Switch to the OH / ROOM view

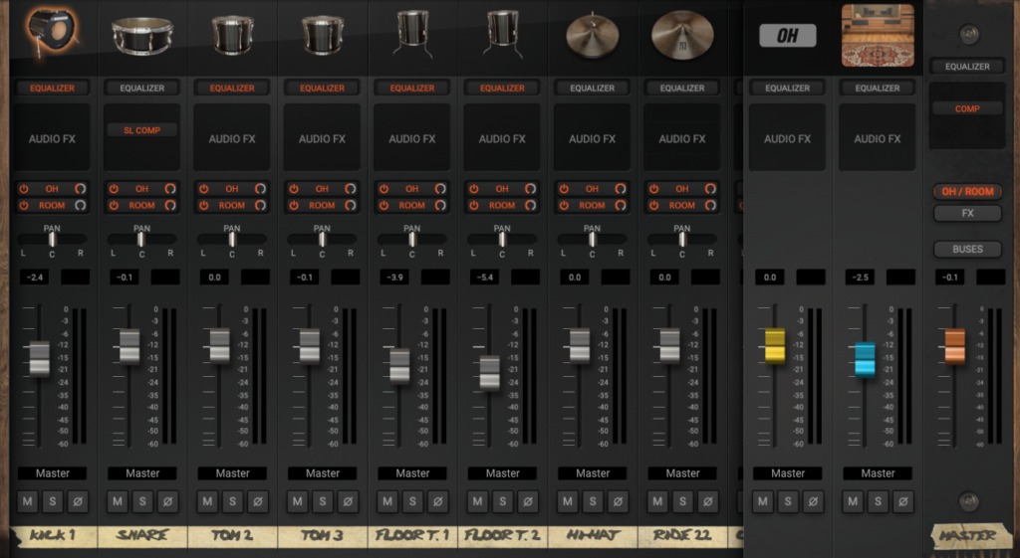tap(967, 191)
